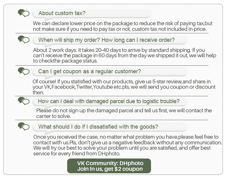Expand the "About custom tax?" question header
This screenshot has width=226, height=178.
(x=62, y=13)
